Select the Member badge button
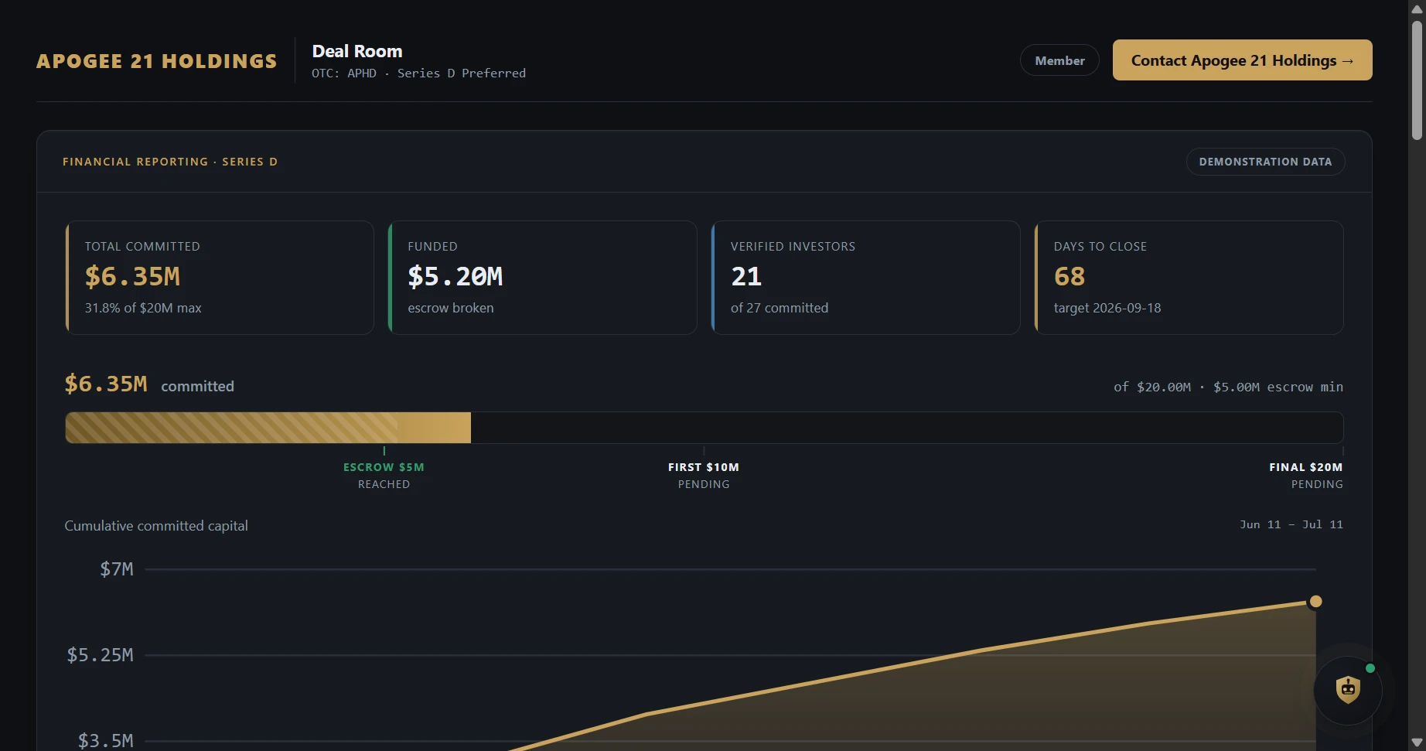Viewport: 1426px width, 751px height. click(1059, 60)
